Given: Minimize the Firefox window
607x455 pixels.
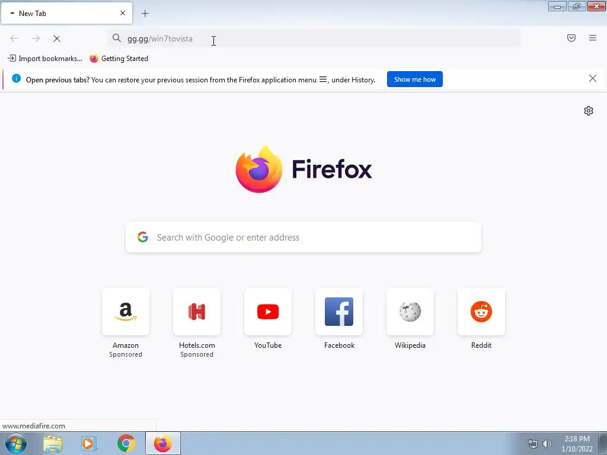Looking at the screenshot, I should (x=557, y=6).
